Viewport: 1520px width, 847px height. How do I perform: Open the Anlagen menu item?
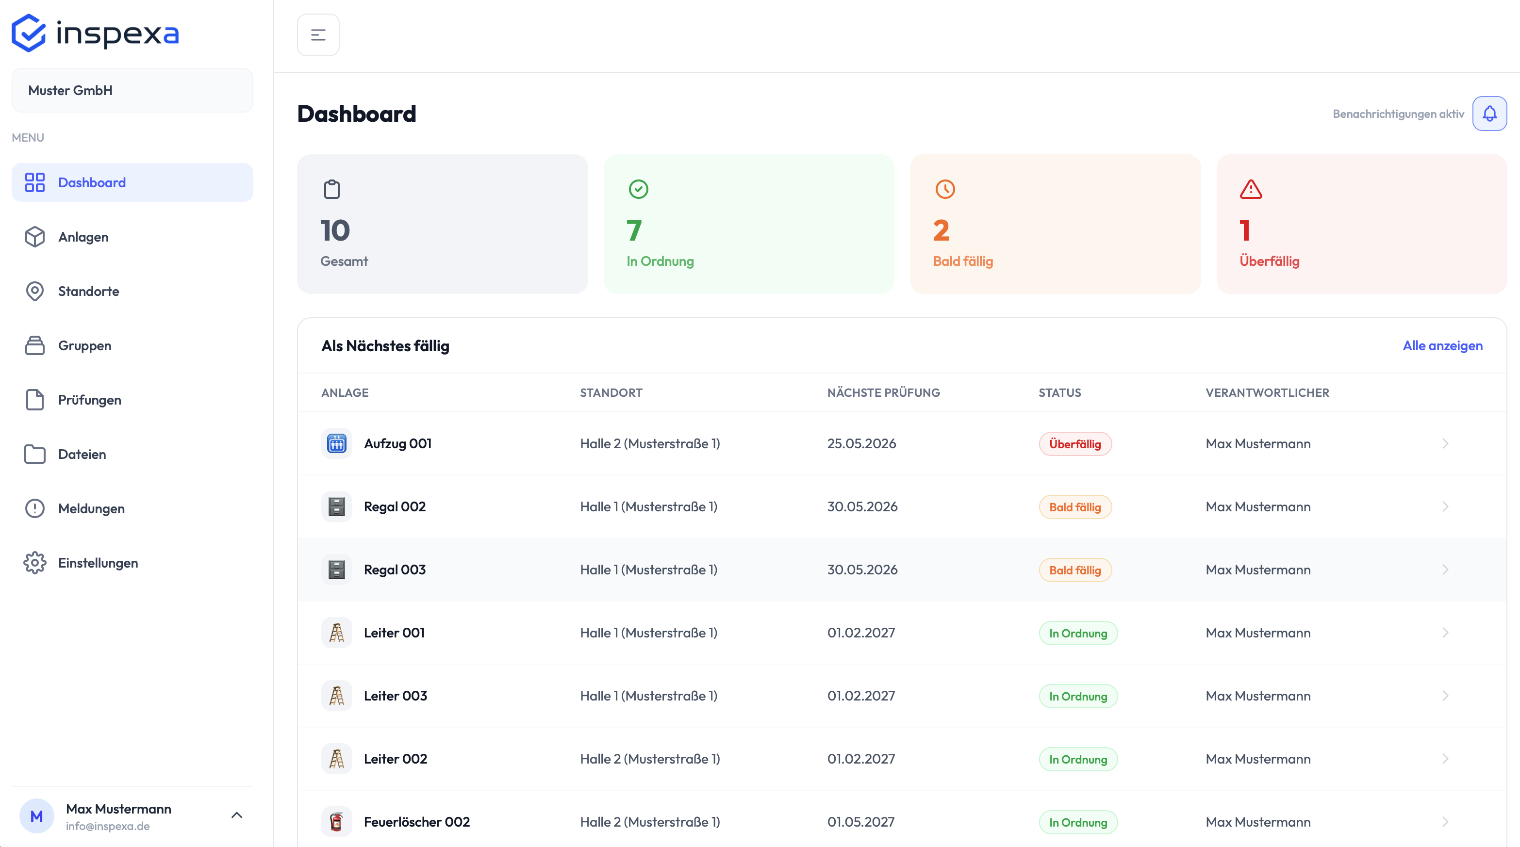coord(132,237)
